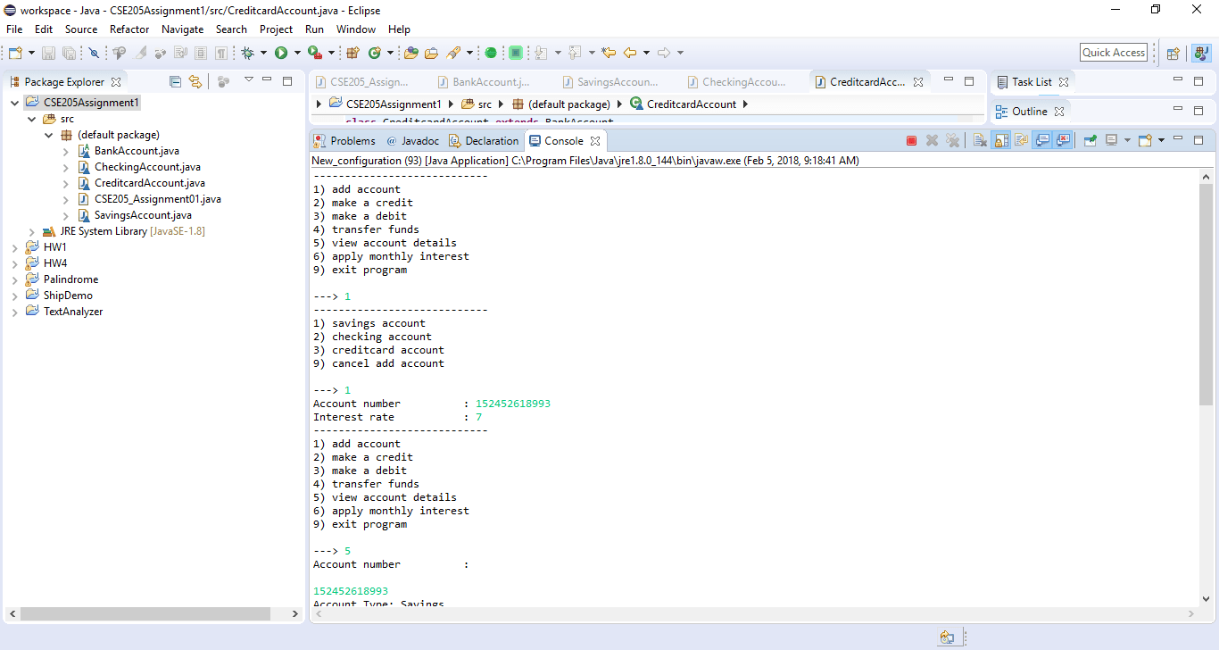Click the Back navigation arrow

(x=630, y=54)
